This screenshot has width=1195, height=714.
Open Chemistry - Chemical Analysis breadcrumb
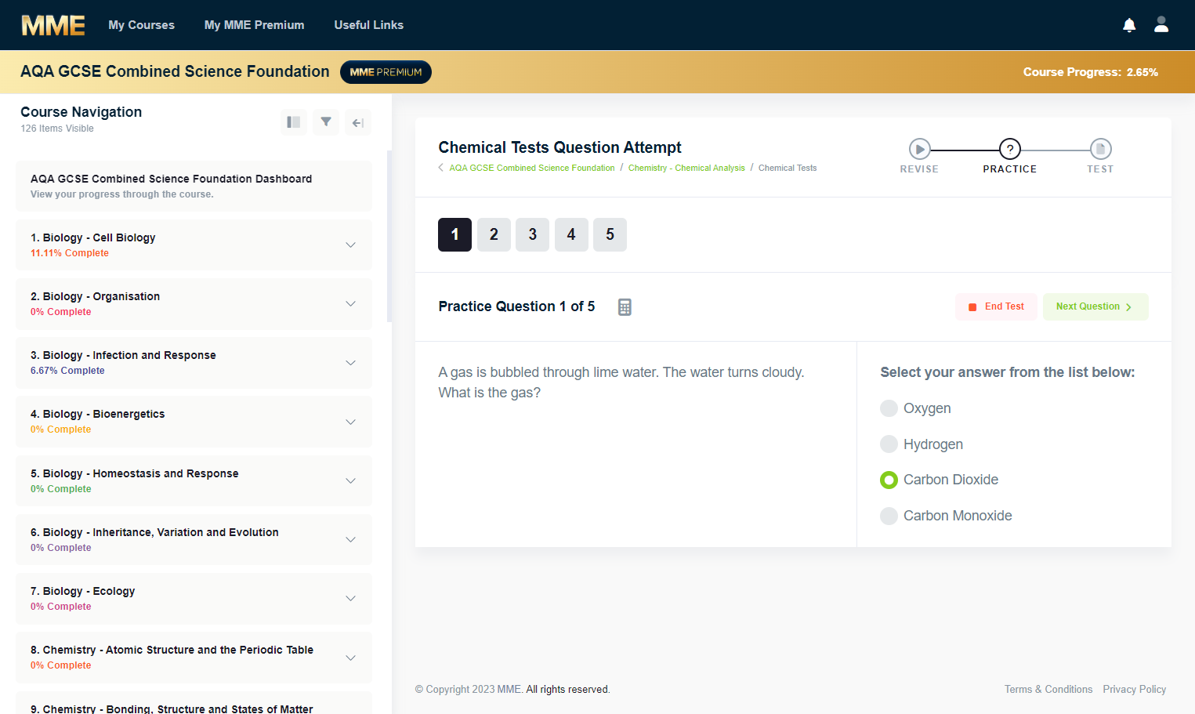[686, 168]
